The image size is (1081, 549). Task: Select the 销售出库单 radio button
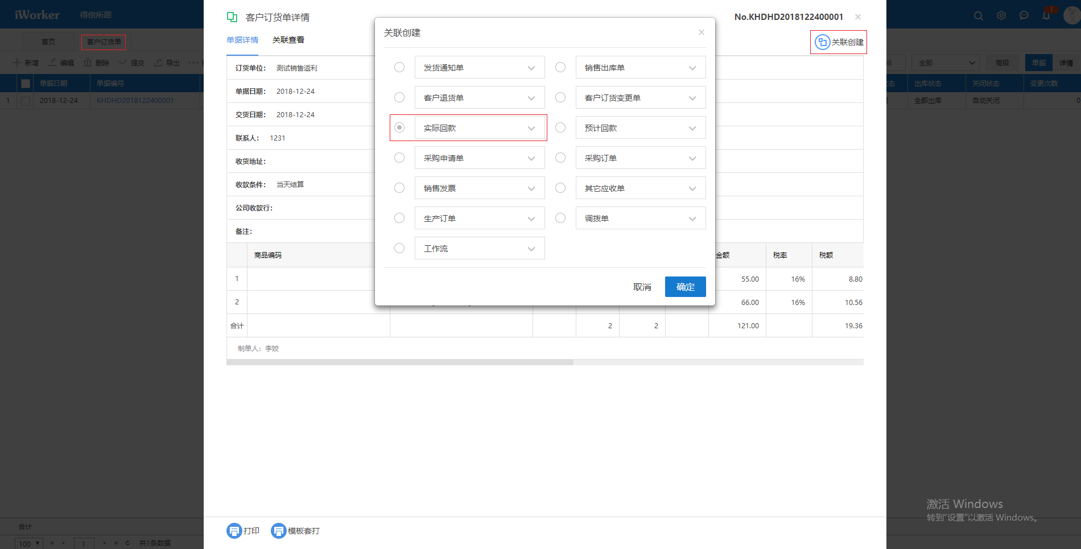tap(560, 67)
